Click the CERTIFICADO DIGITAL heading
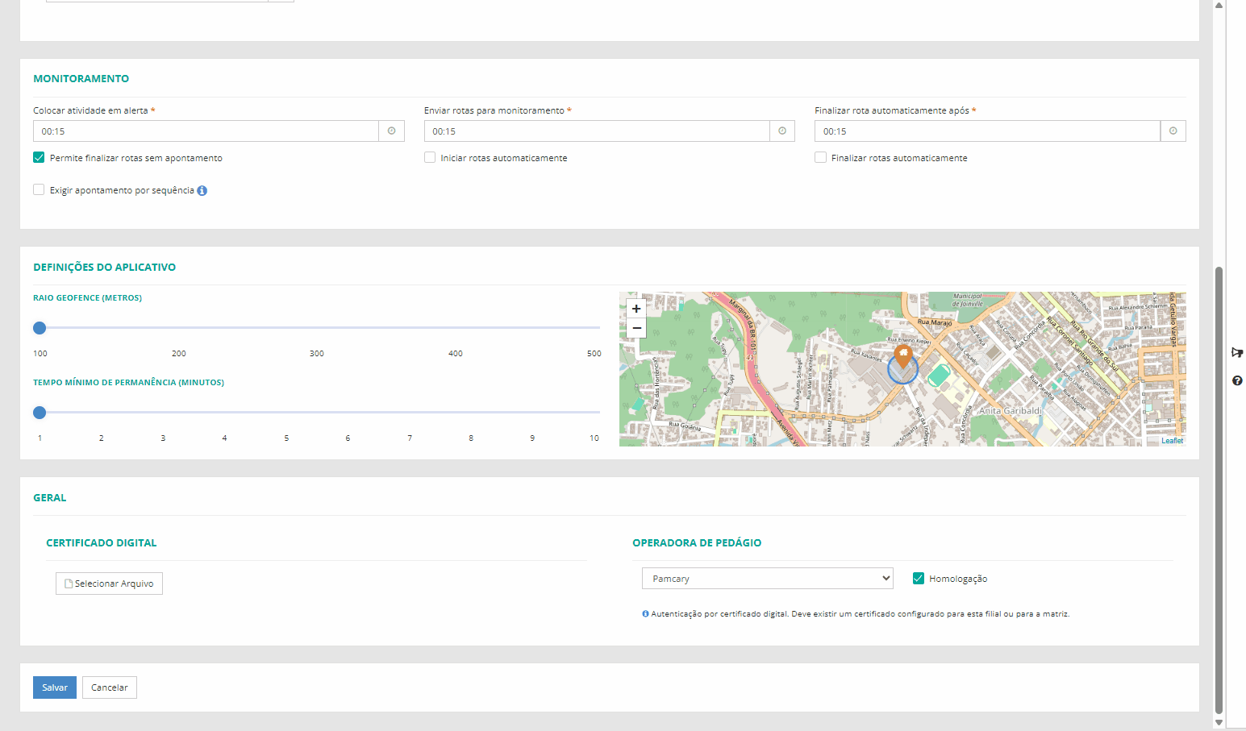1246x731 pixels. tap(102, 543)
